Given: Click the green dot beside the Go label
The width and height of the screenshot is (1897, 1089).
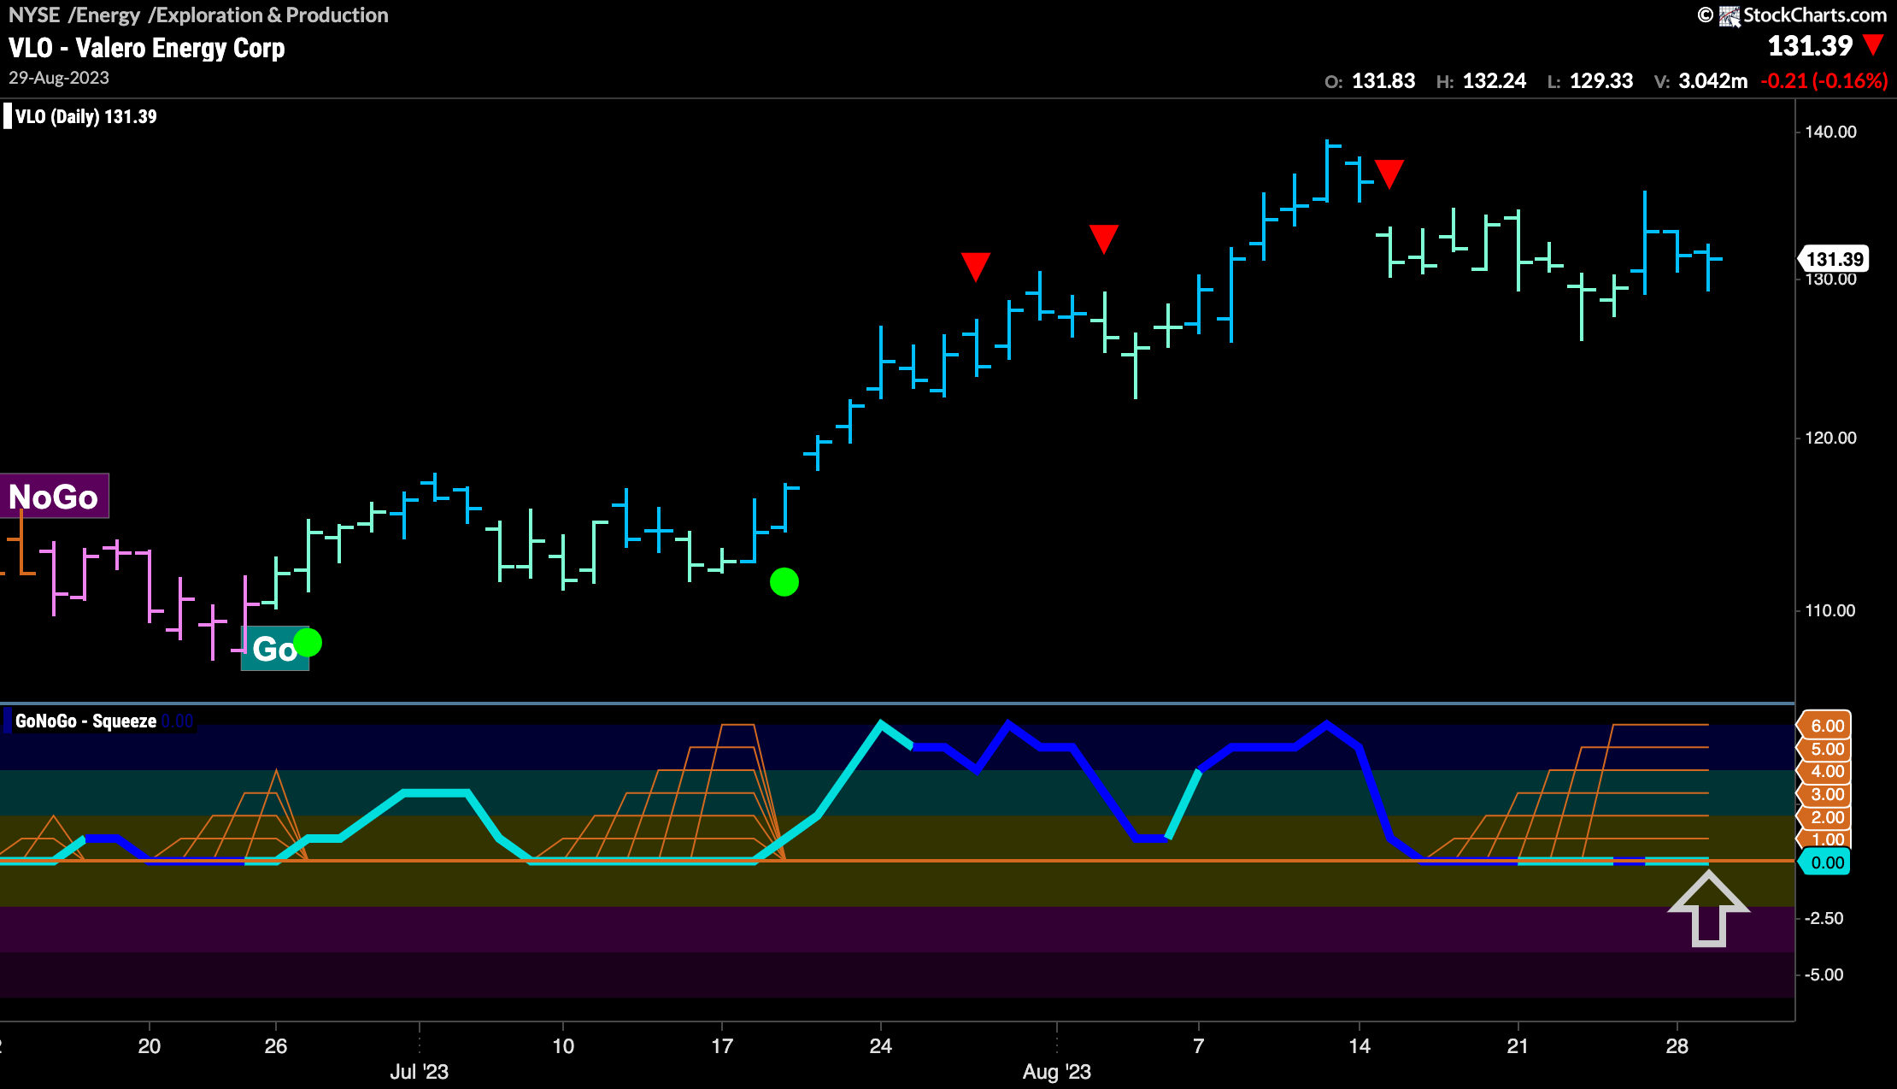Looking at the screenshot, I should point(308,642).
